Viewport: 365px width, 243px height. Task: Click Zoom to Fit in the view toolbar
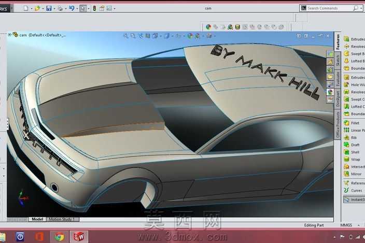pos(125,36)
